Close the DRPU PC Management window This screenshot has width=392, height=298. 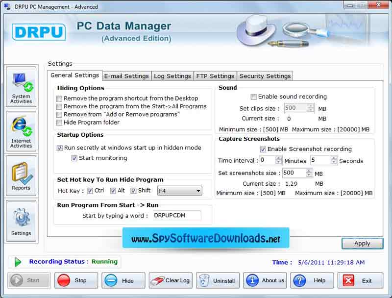(x=378, y=5)
